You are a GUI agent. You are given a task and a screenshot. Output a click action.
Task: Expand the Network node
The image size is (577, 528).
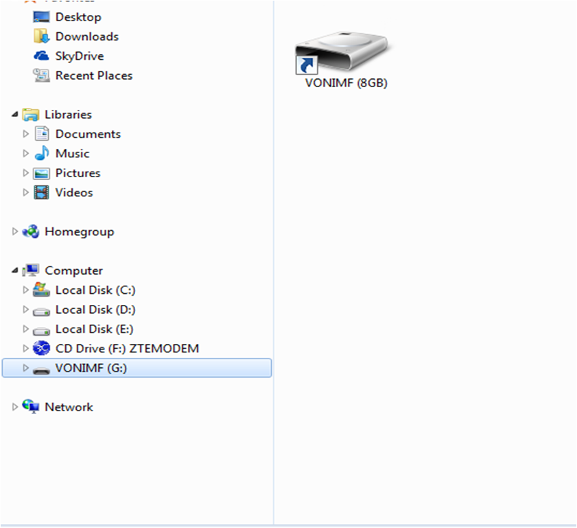pyautogui.click(x=15, y=407)
